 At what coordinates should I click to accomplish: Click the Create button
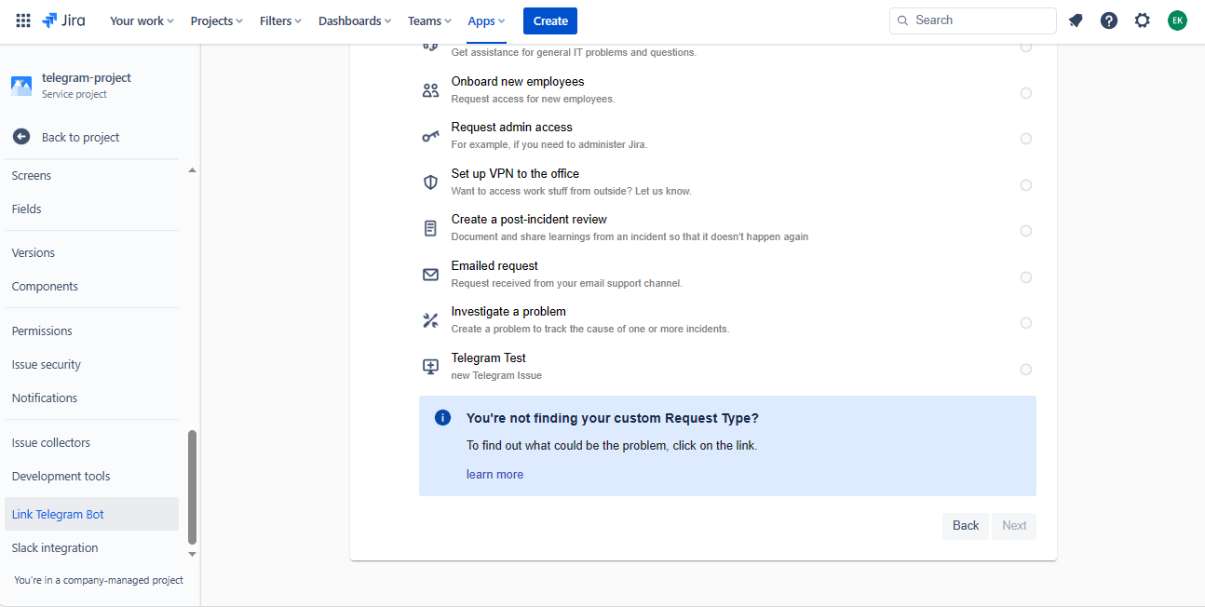550,20
